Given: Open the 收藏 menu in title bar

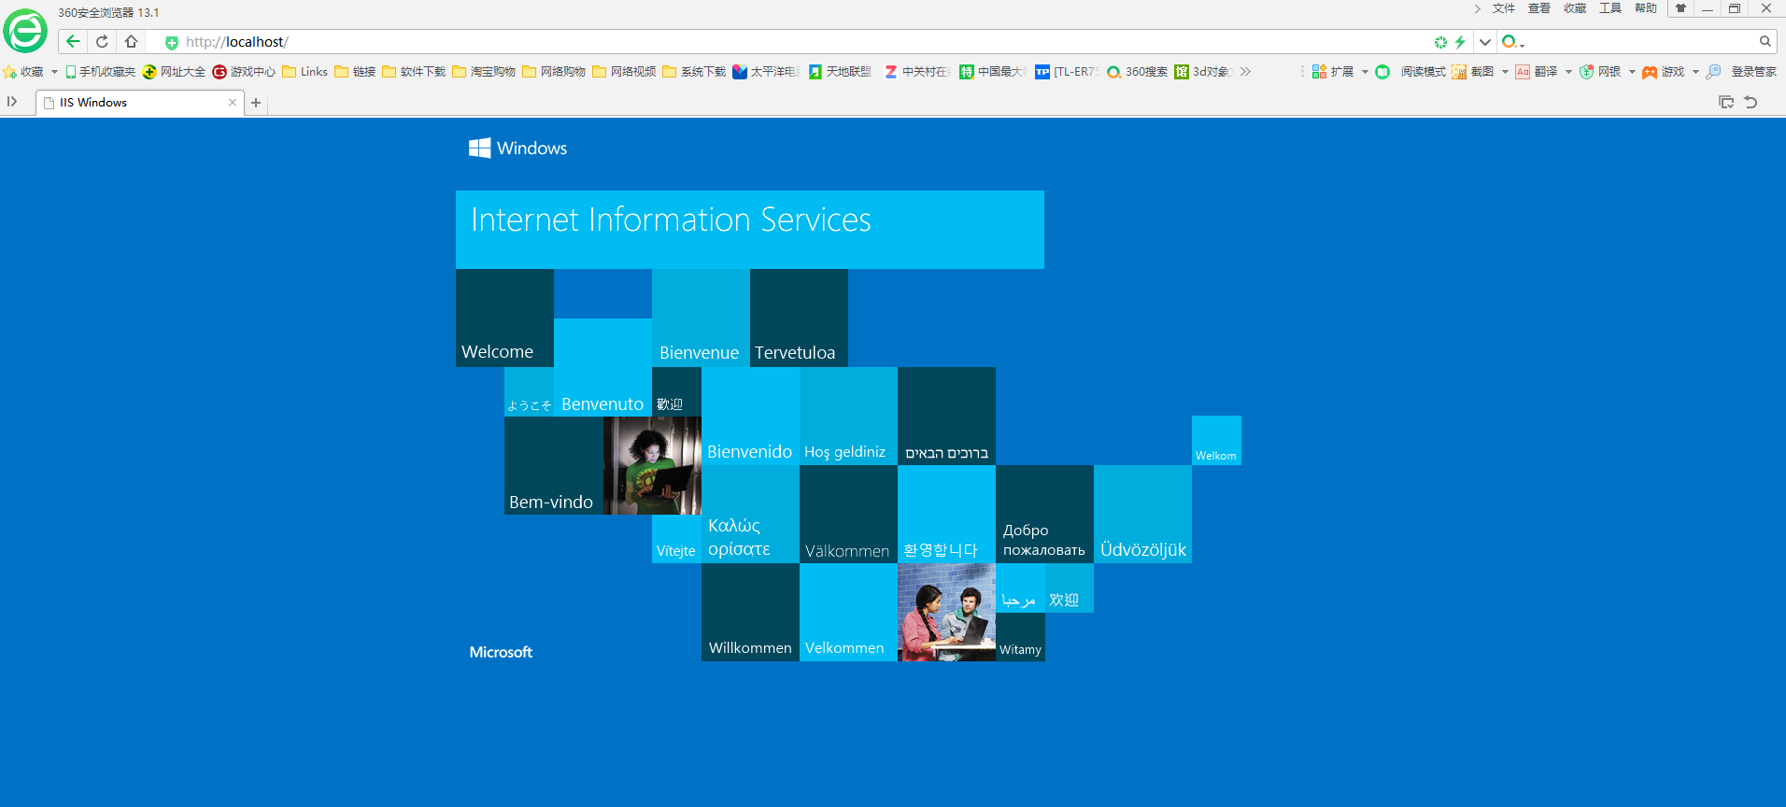Looking at the screenshot, I should (x=1575, y=8).
